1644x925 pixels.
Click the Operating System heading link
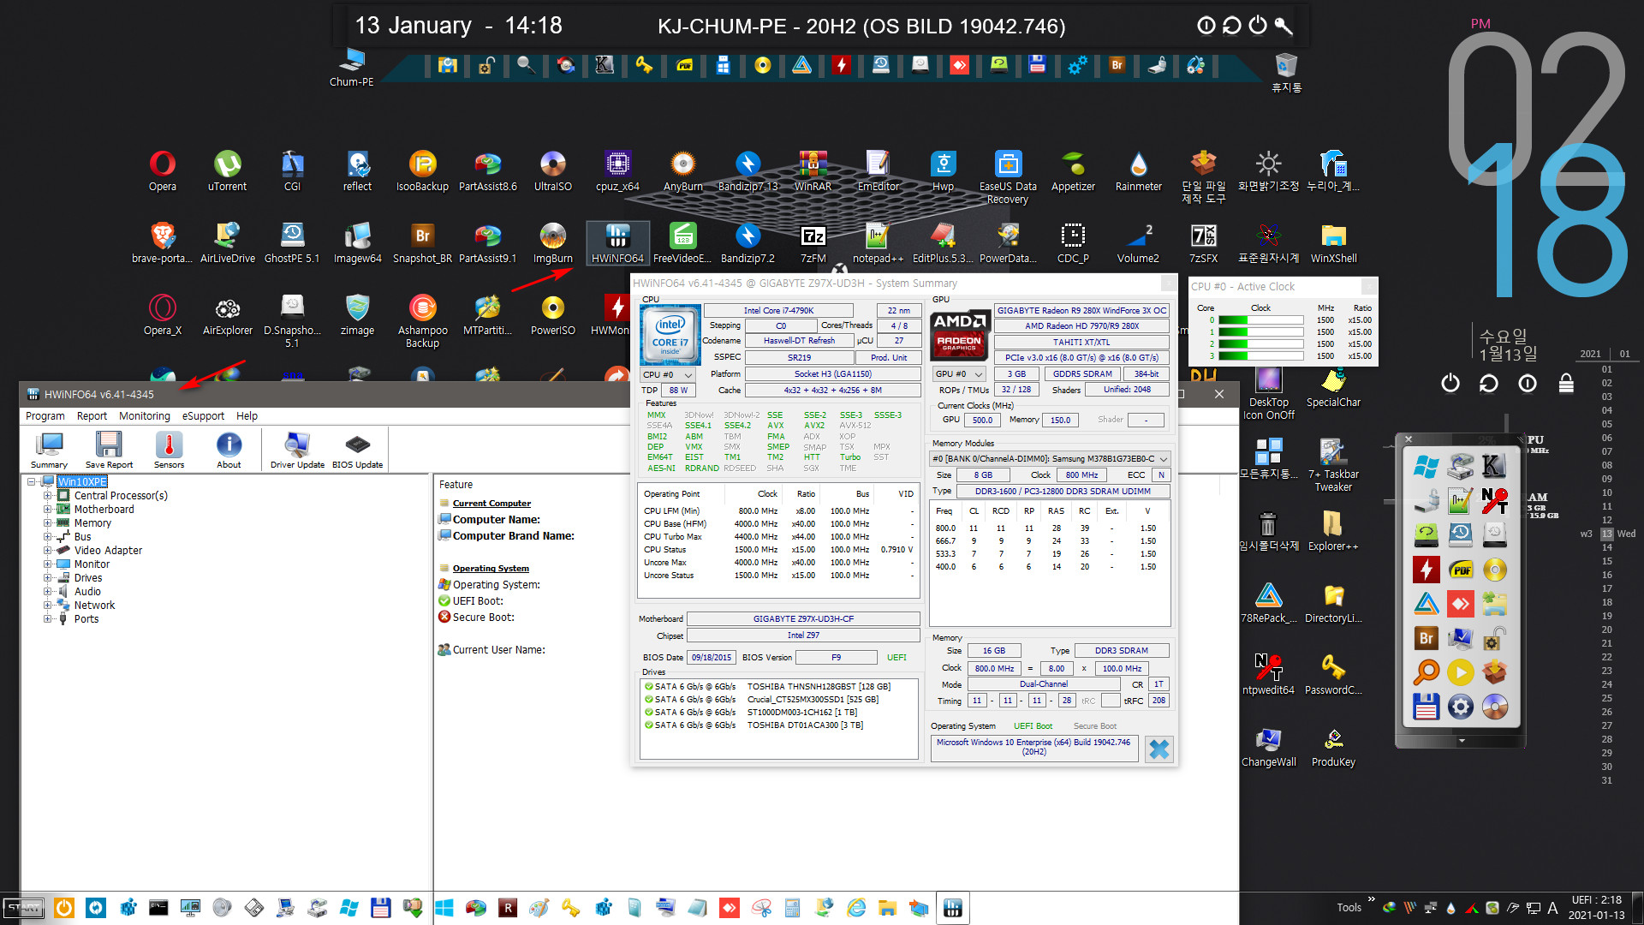[x=491, y=568]
